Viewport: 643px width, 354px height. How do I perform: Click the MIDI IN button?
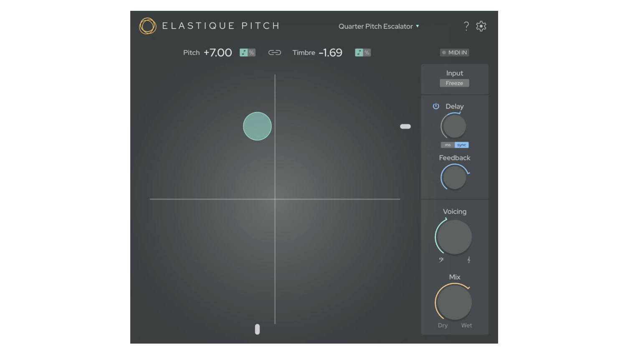click(455, 52)
